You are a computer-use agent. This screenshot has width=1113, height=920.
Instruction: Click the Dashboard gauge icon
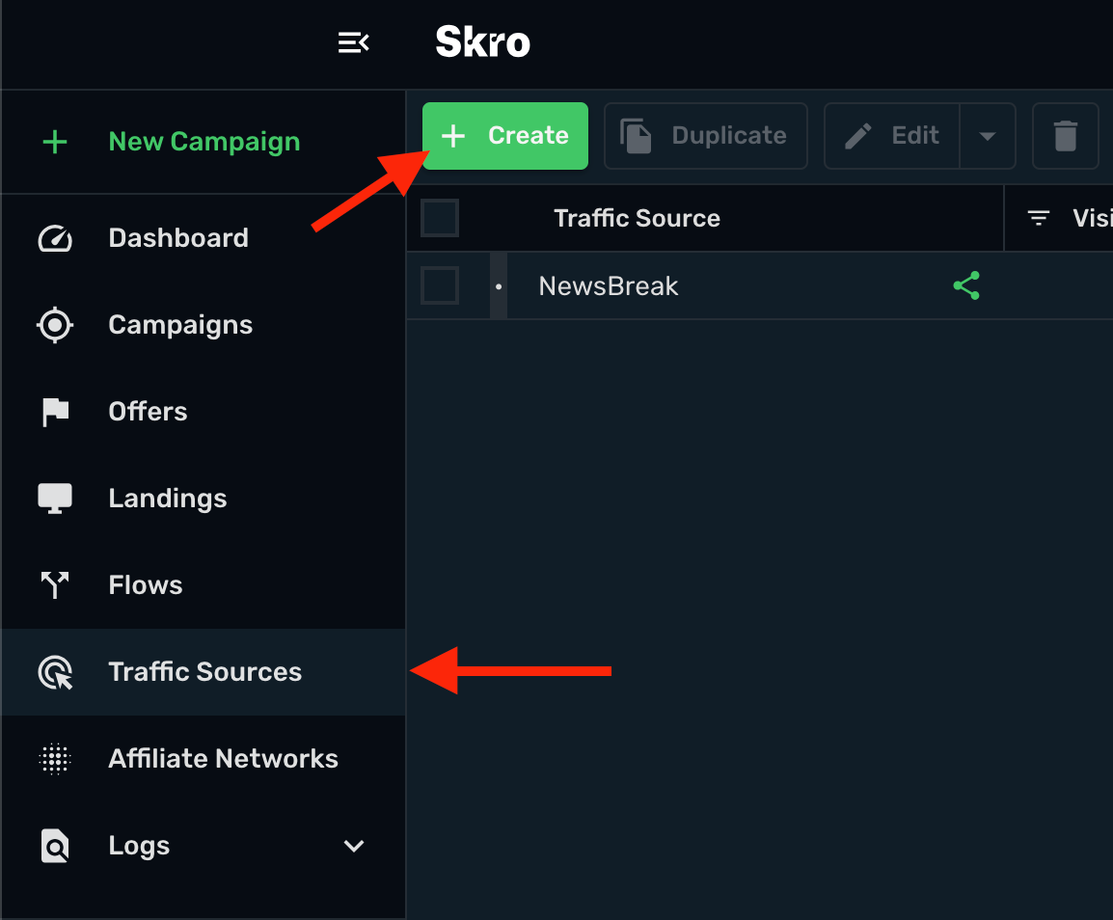55,238
